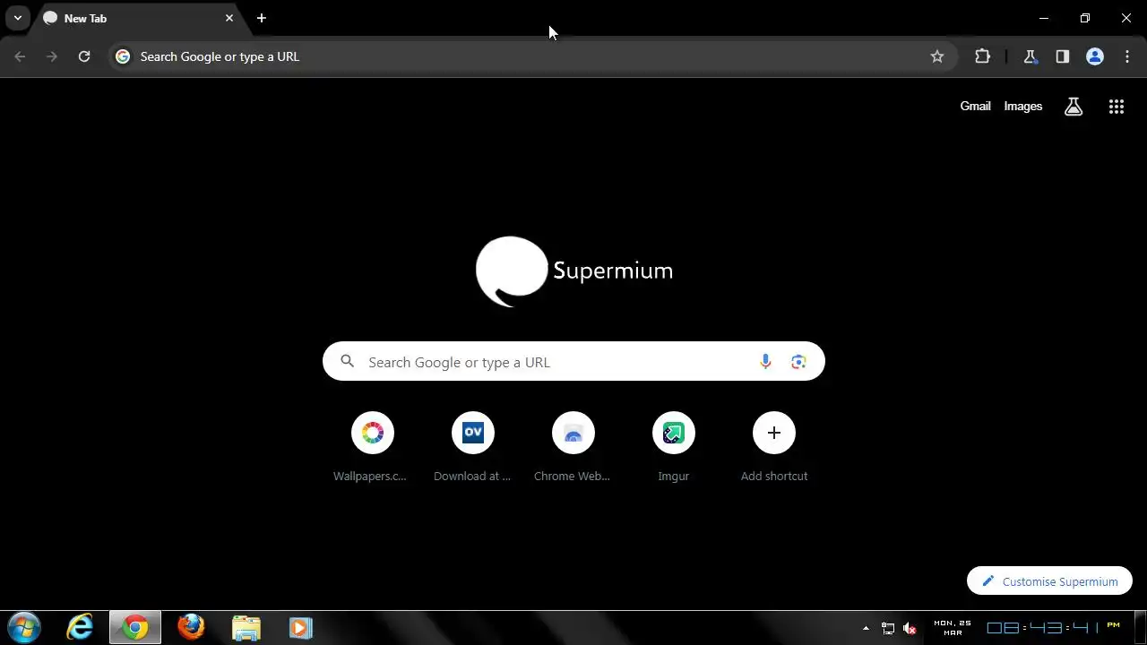Reload the current page
Image resolution: width=1147 pixels, height=645 pixels.
[x=84, y=56]
